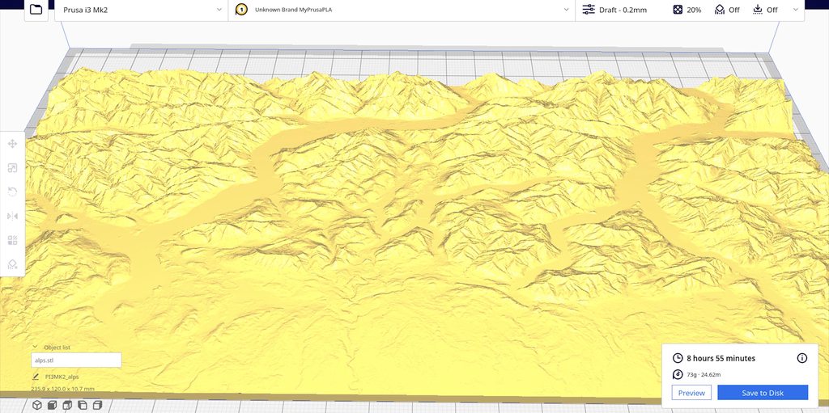Open the Per Model Settings tool

tap(12, 241)
